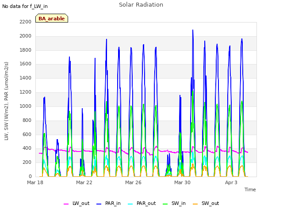
Task: Click the cyan PAR_out legend swatch
Action: click(x=130, y=204)
